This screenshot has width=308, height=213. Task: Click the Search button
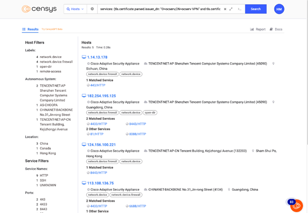[x=256, y=9]
